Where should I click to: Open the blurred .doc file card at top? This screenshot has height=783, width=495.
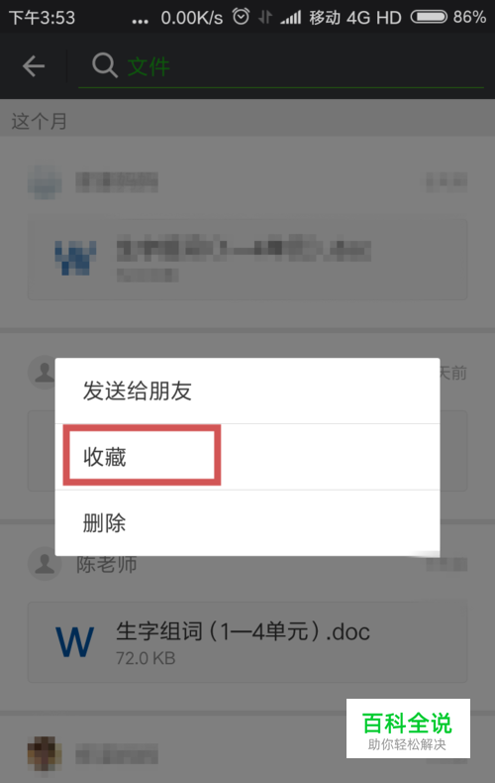pyautogui.click(x=247, y=259)
